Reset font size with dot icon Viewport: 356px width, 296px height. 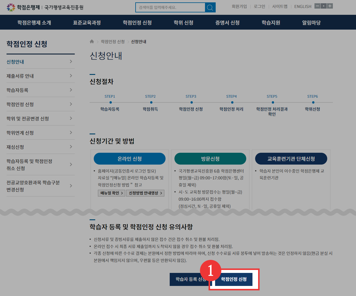324,6
